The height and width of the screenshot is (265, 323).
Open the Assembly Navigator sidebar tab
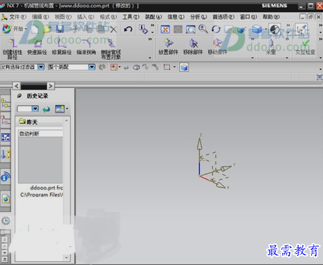pyautogui.click(x=5, y=103)
